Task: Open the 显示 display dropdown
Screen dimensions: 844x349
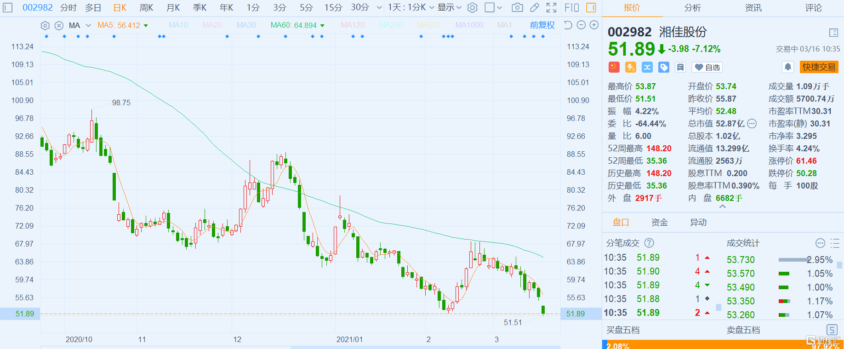Action: click(x=449, y=7)
